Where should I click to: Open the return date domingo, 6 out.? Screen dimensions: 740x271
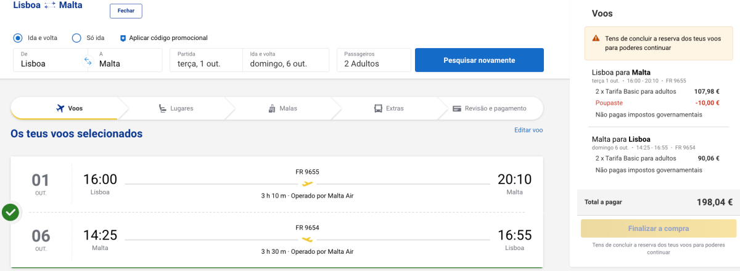(285, 60)
